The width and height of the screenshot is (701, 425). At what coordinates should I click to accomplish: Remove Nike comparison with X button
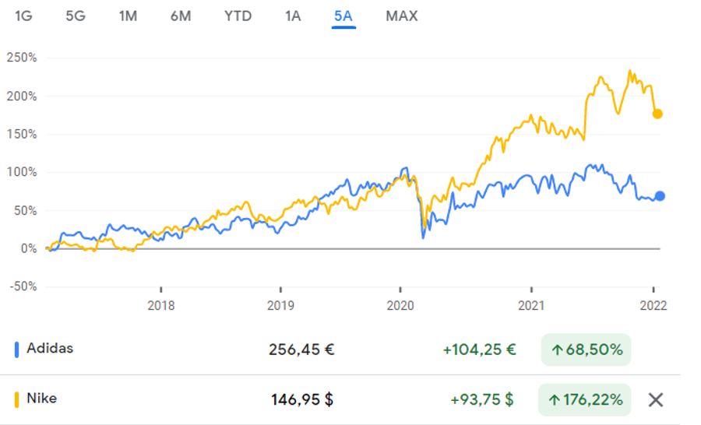656,399
